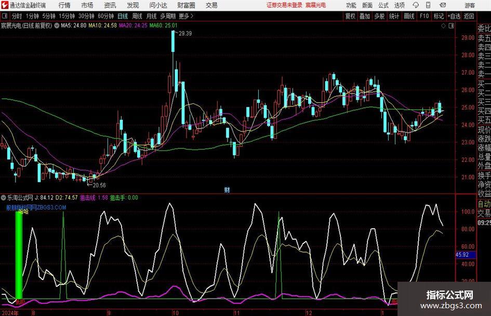491x316 pixels.
Task: Click the diamond icon at chart top right
Action: click(443, 26)
